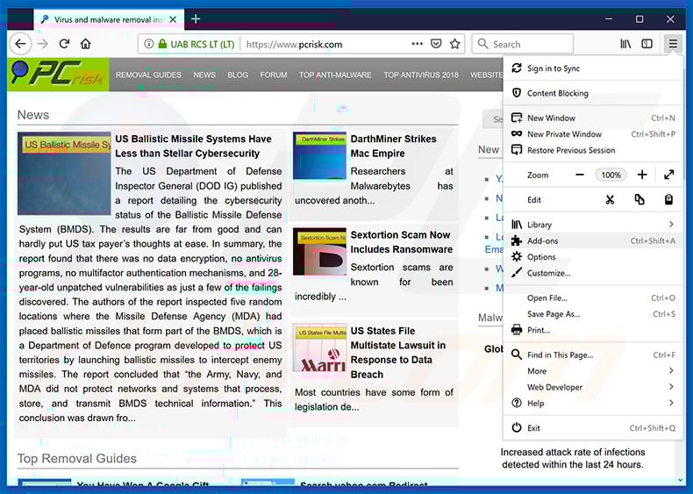
Task: Expand the More submenu
Action: pos(591,370)
